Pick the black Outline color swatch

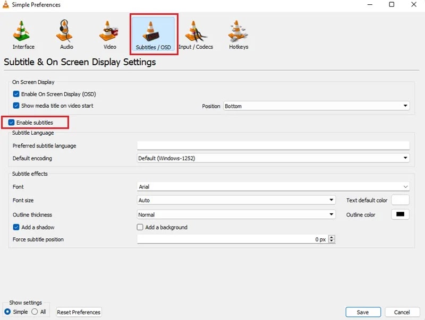401,214
